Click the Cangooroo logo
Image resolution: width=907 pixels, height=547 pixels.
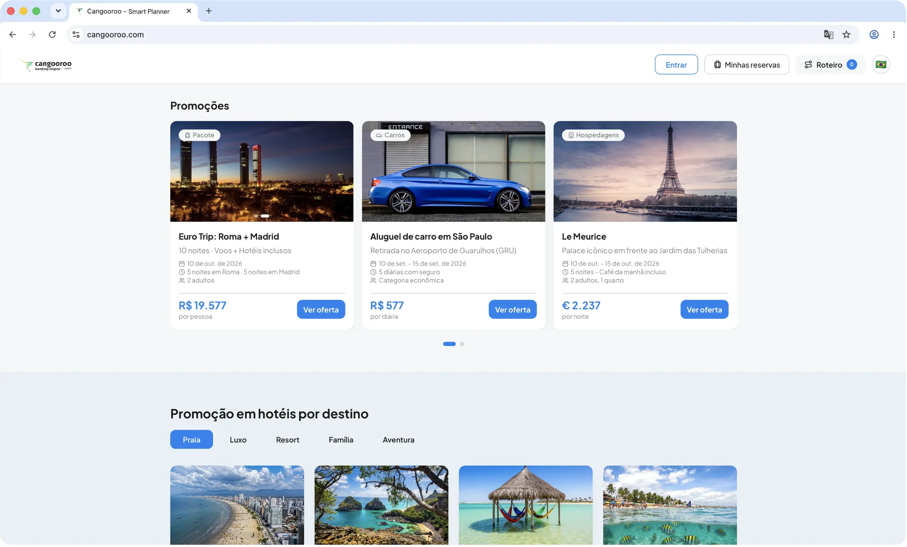46,65
